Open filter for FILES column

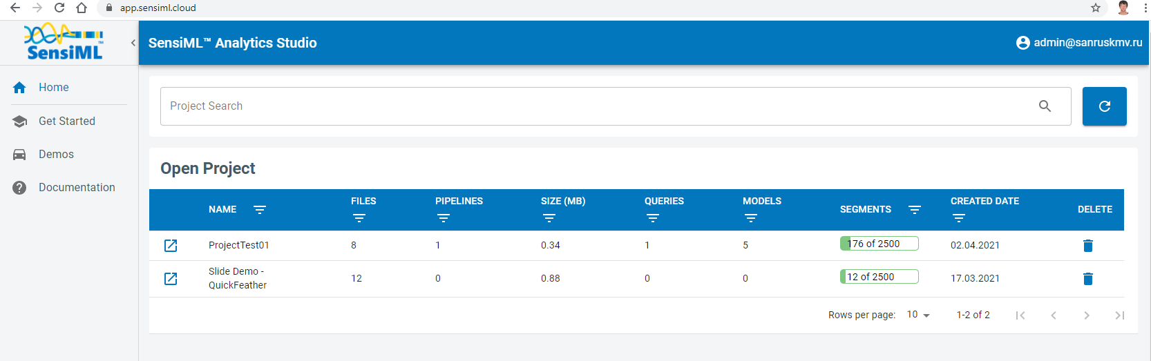[x=359, y=218]
